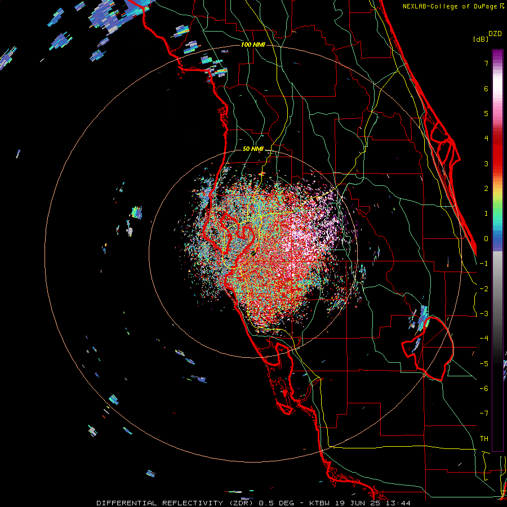Click the TH label on color scale

(484, 439)
